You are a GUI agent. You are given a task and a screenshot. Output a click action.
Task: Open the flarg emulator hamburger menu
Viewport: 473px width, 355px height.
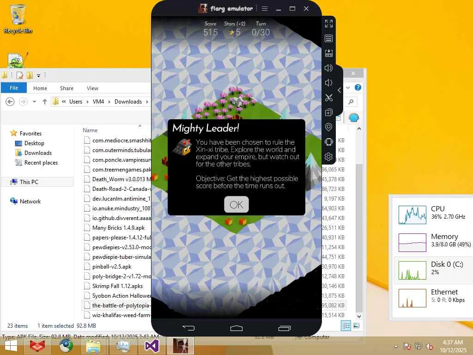pos(265,8)
